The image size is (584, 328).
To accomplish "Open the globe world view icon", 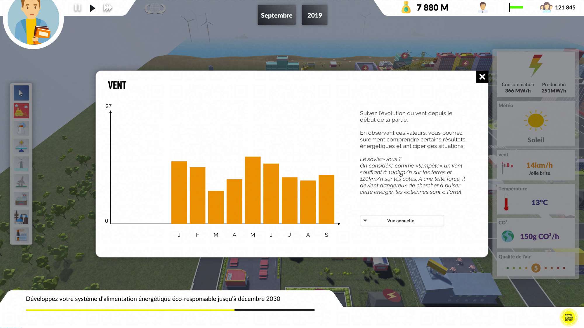I will (155, 8).
